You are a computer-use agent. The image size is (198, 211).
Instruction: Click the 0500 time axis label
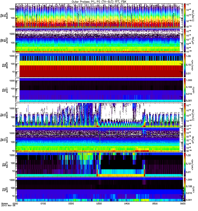155,203
